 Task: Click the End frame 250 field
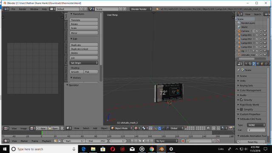point(96,141)
